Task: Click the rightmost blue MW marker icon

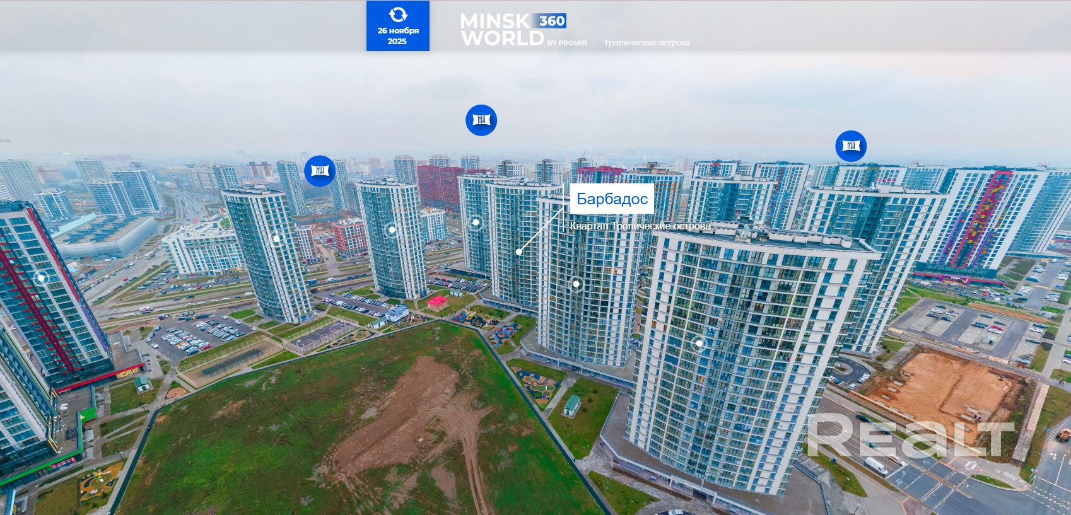Action: pyautogui.click(x=851, y=146)
